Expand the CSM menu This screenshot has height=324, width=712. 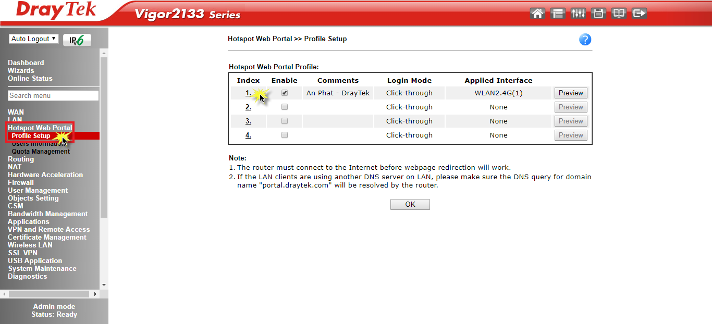point(16,206)
